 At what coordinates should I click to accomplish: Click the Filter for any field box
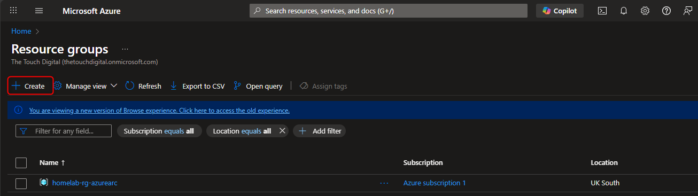[64, 131]
